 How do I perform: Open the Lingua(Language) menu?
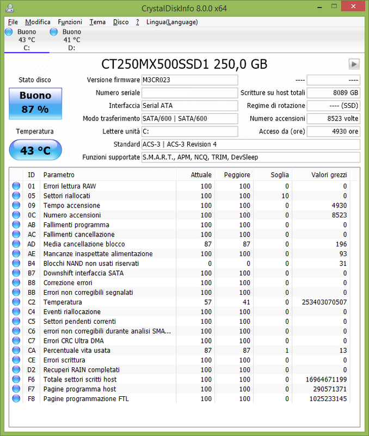(172, 22)
